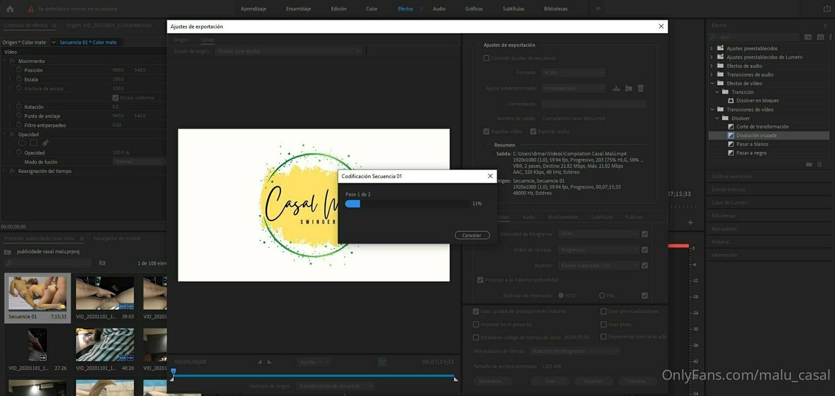
Task: Open the Navegador de medios tab
Action: 117,238
